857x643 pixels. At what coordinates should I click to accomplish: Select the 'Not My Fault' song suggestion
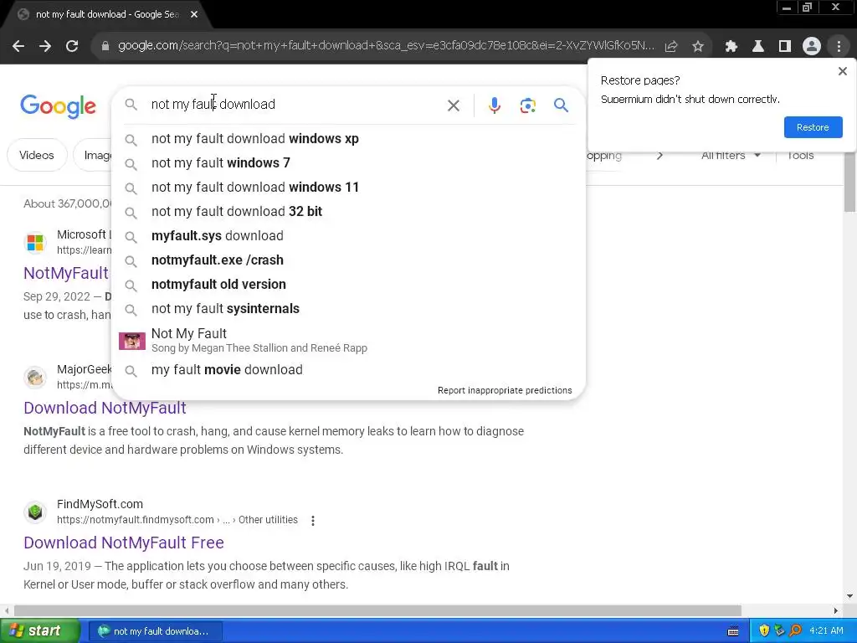point(348,340)
